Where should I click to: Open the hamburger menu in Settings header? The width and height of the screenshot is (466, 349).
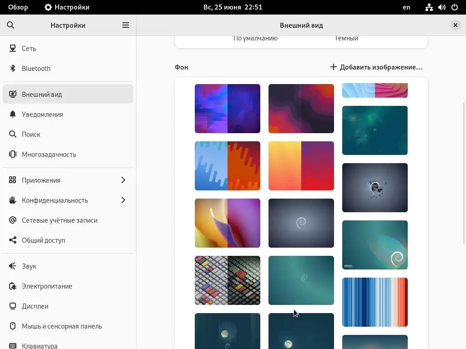click(126, 25)
